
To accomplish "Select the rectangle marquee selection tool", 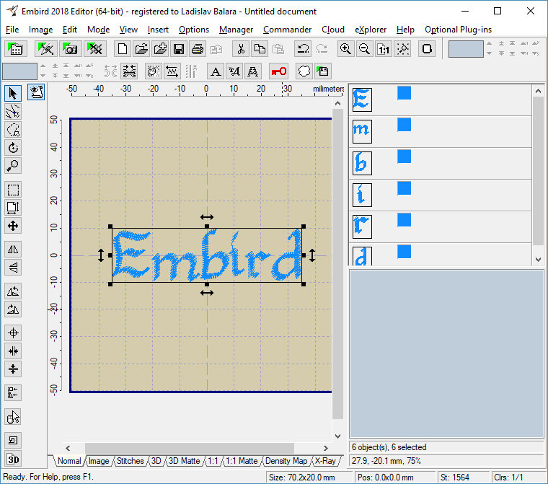I will tap(13, 190).
